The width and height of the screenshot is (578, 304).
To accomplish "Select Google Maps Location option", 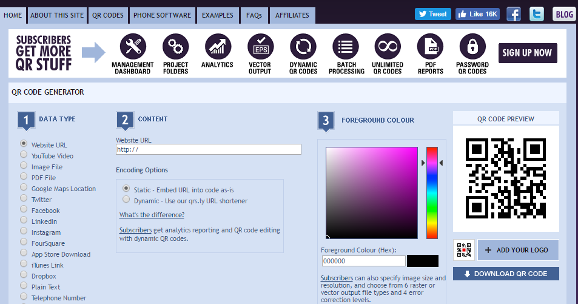I will 24,187.
